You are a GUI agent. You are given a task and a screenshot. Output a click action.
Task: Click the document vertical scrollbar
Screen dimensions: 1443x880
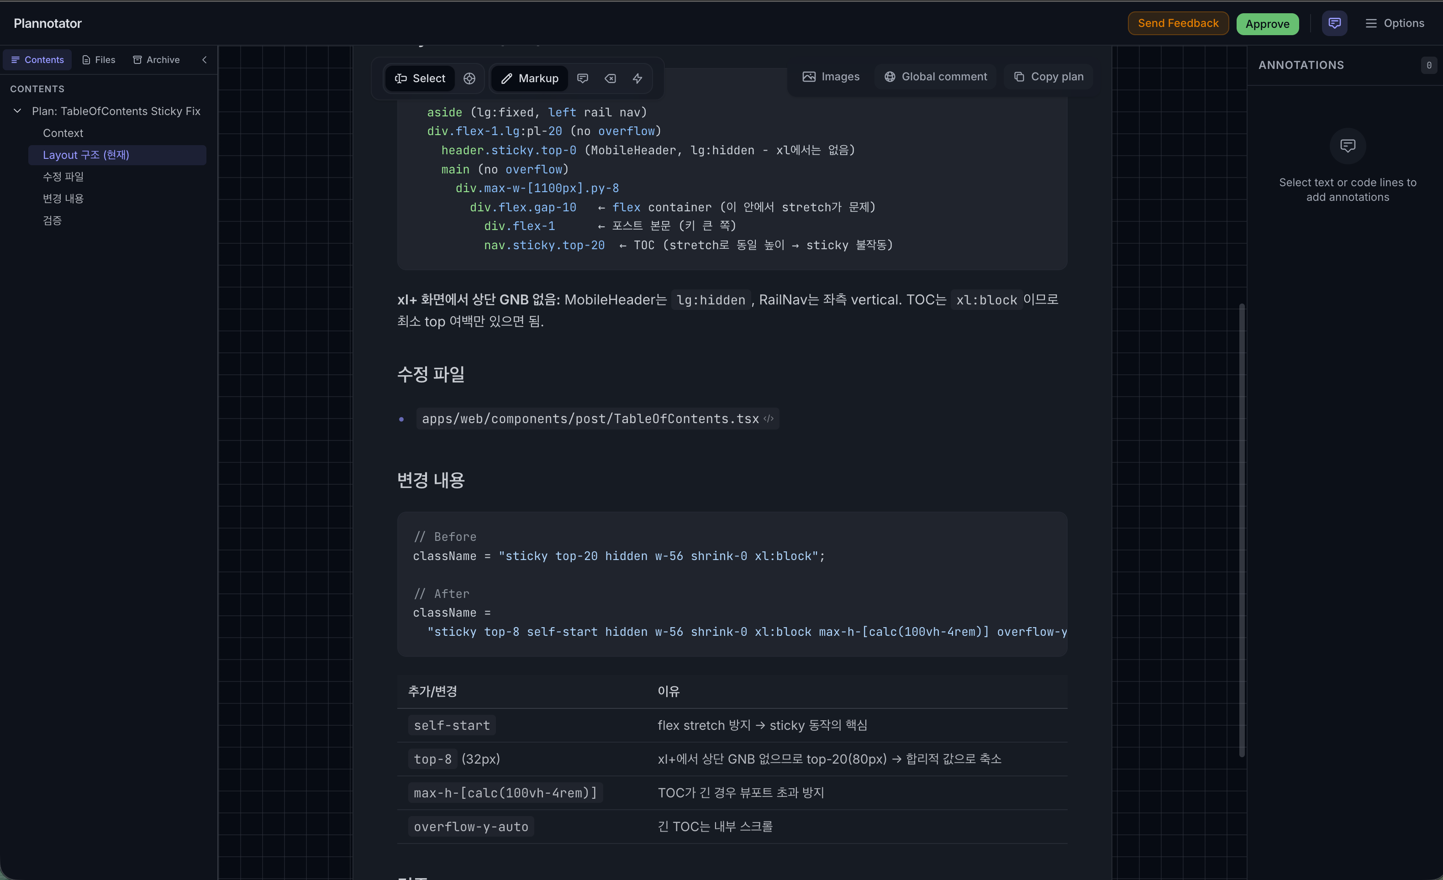pos(1242,530)
